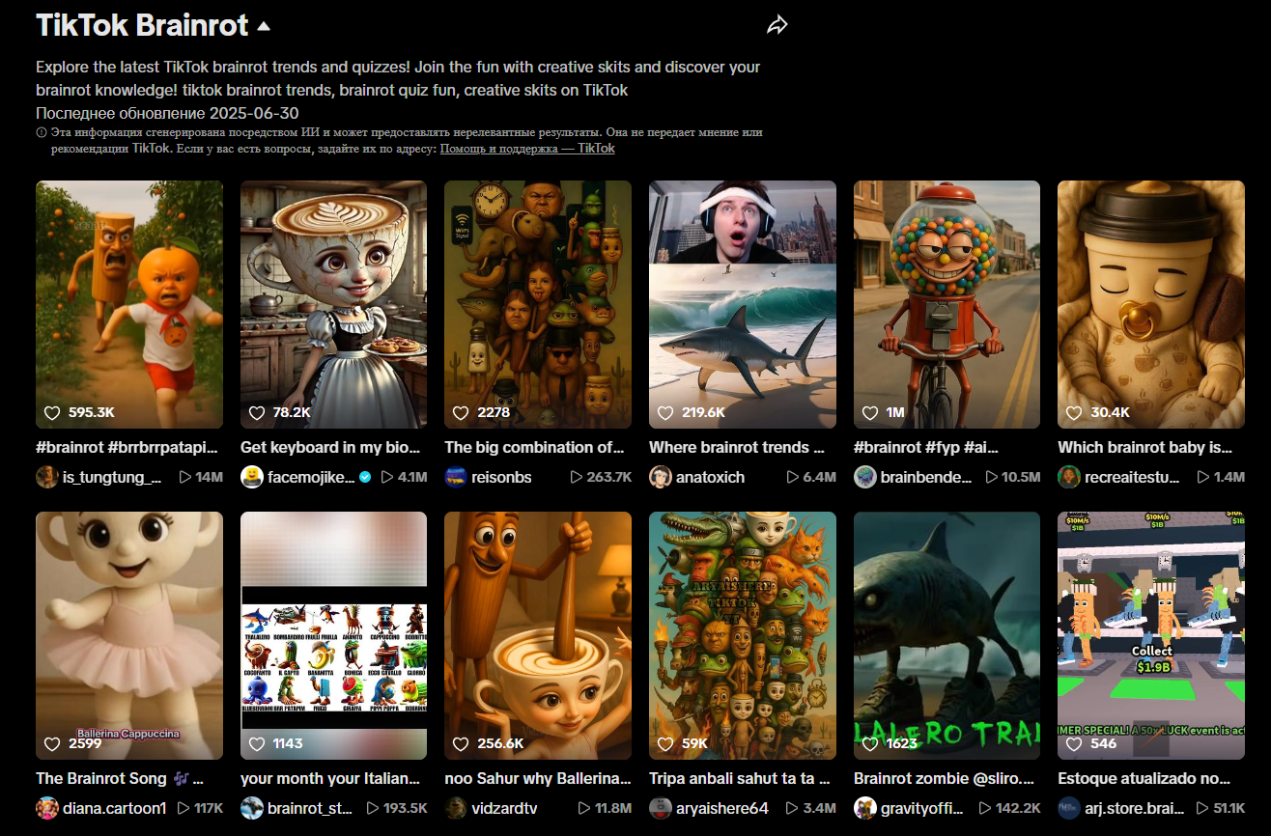This screenshot has height=836, width=1271.
Task: Click the username aryaishere64
Action: [722, 808]
